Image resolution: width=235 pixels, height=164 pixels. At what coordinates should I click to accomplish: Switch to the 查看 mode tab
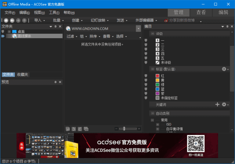point(201,12)
